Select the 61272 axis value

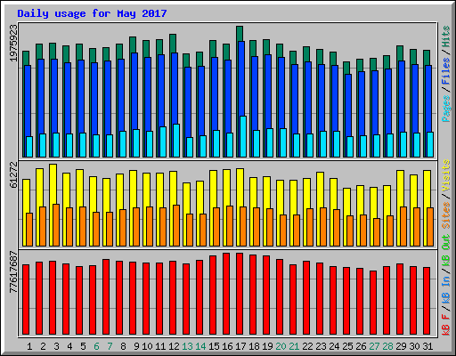(x=13, y=174)
